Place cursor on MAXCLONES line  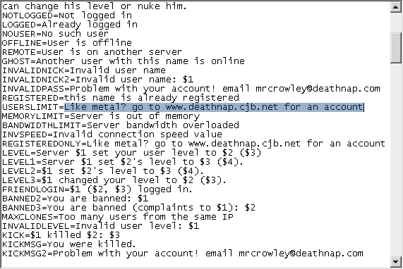[117, 217]
